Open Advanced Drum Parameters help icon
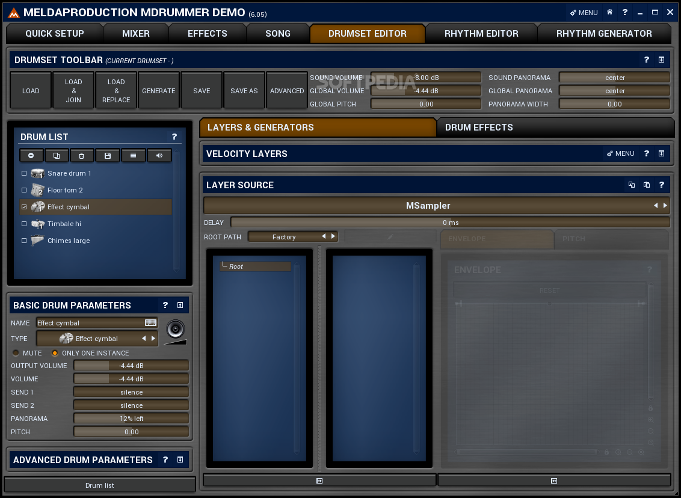This screenshot has height=498, width=681. (x=165, y=460)
